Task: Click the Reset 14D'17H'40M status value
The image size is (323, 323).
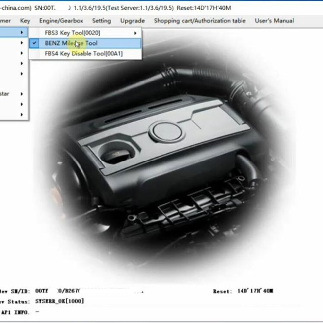Action: 255,291
